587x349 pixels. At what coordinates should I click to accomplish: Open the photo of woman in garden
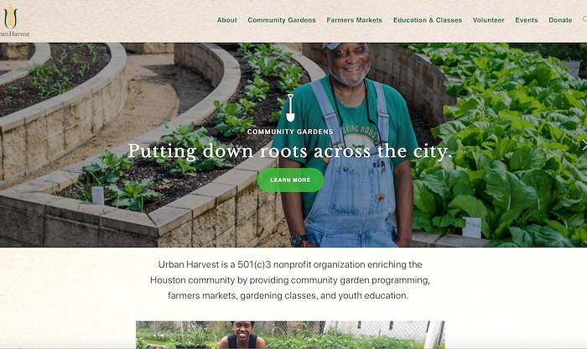(x=290, y=335)
